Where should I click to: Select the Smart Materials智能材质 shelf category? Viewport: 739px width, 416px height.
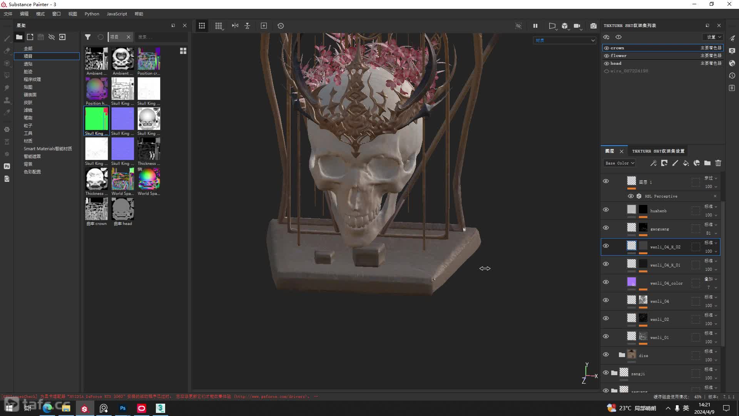(x=48, y=149)
